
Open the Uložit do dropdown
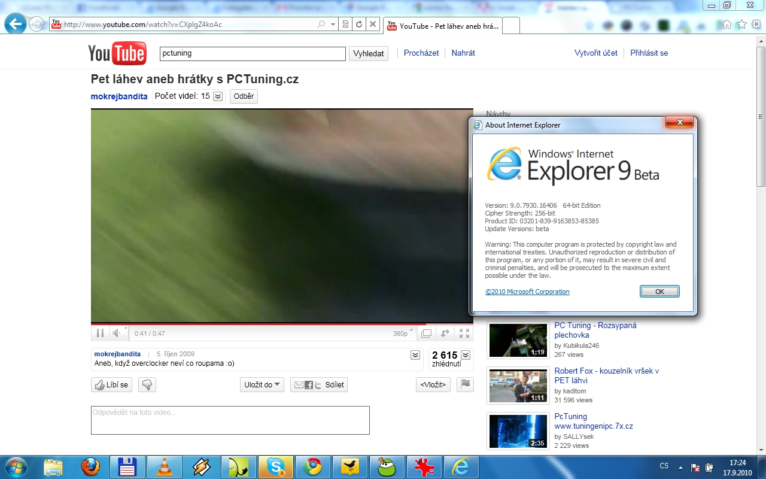click(x=262, y=385)
